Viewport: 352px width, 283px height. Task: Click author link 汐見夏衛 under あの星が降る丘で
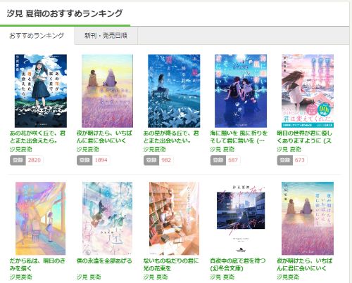155,149
